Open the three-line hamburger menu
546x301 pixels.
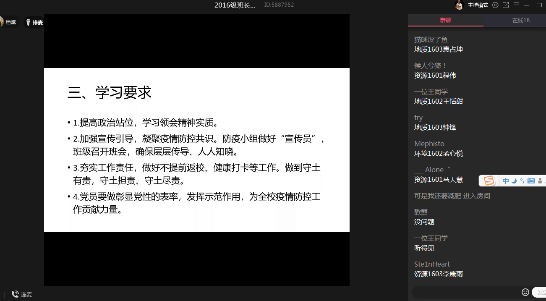click(x=516, y=5)
